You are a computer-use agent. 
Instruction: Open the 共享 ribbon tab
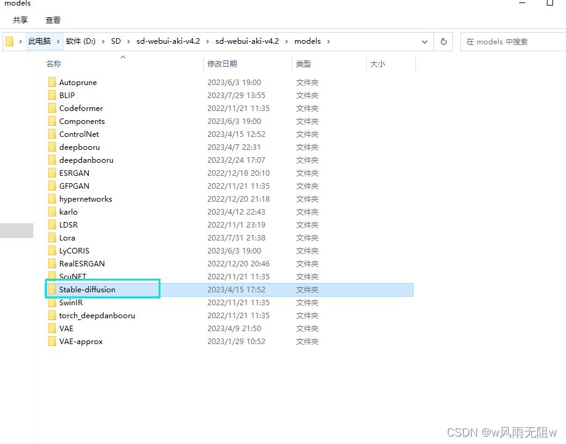click(20, 20)
